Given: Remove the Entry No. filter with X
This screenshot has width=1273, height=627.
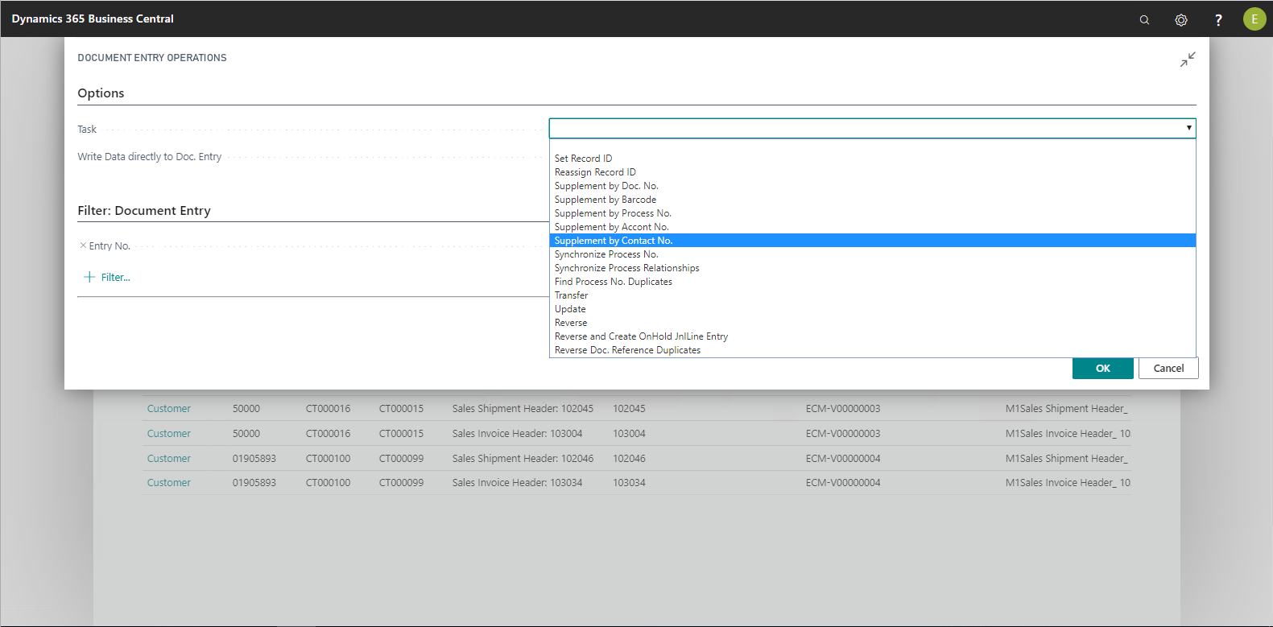Looking at the screenshot, I should click(83, 245).
